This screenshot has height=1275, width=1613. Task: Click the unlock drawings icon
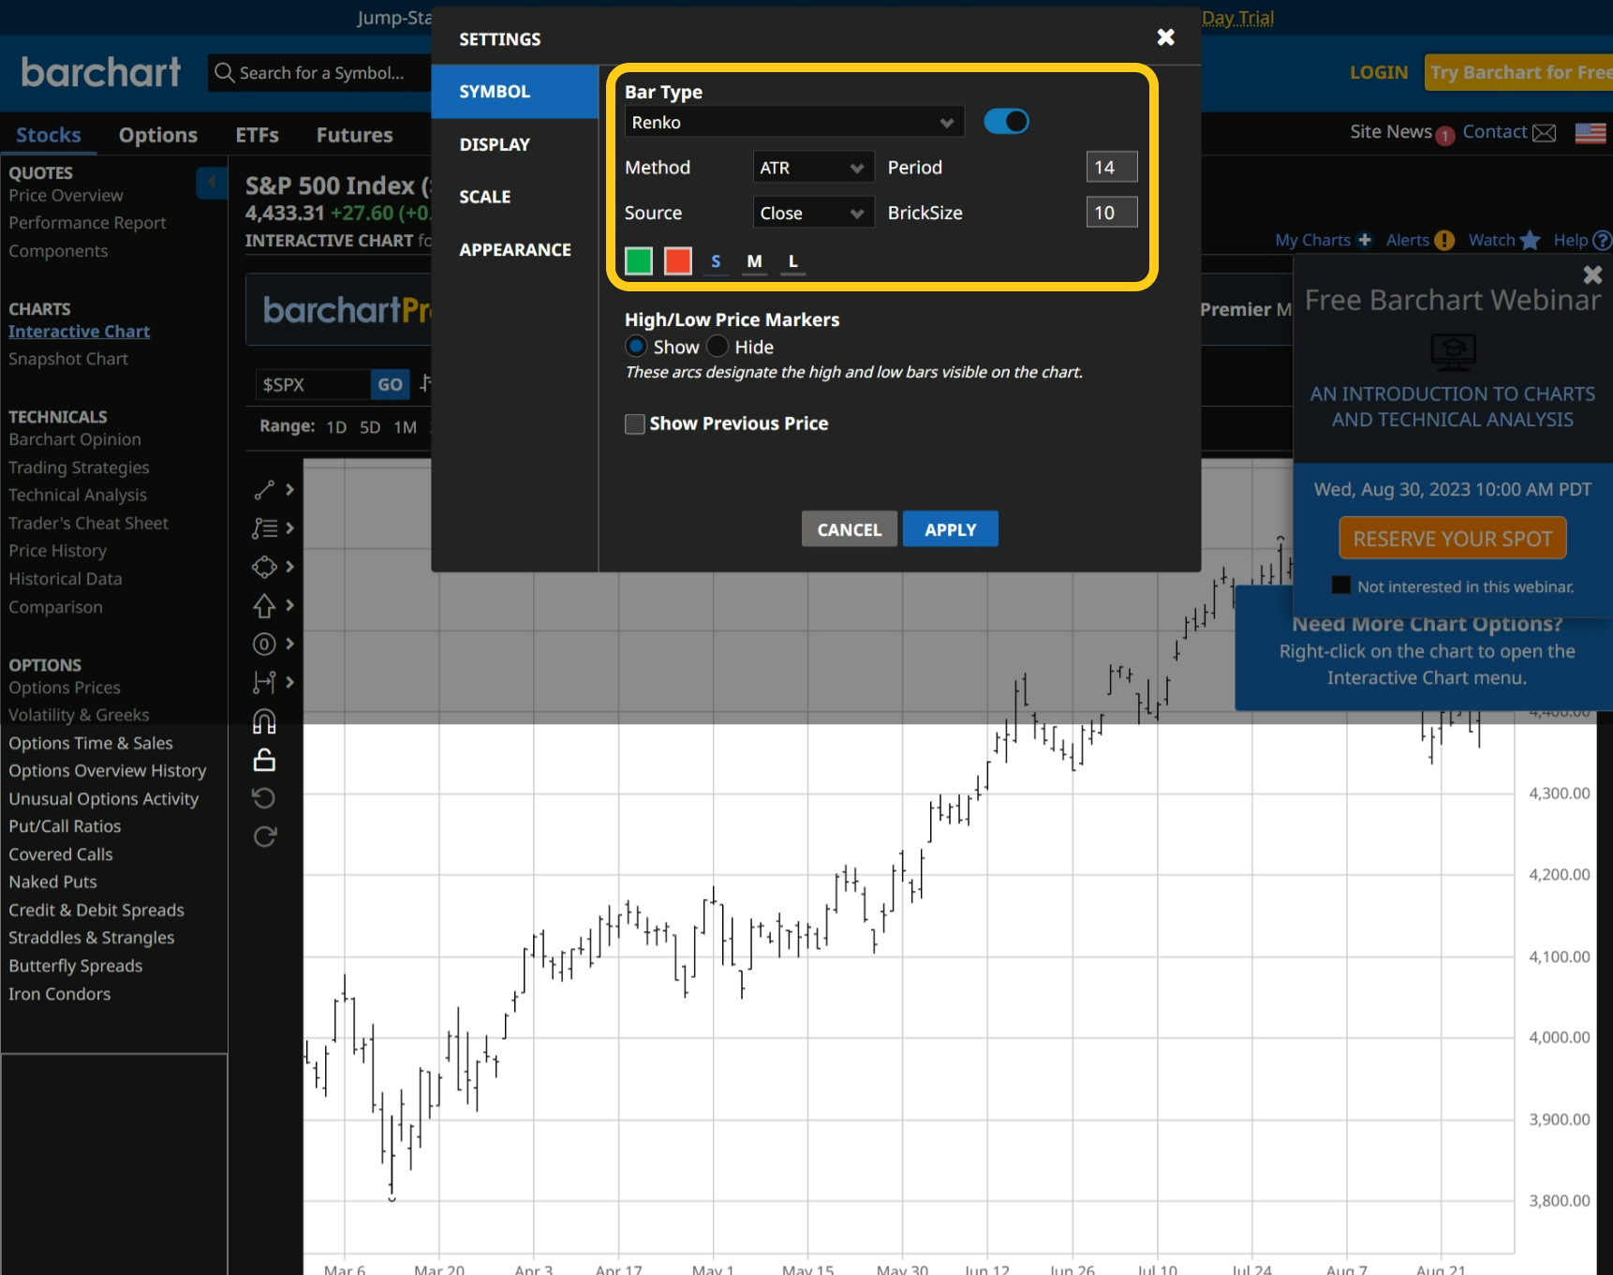coord(263,759)
